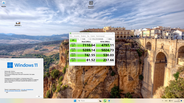Image resolution: width=184 pixels, height=103 pixels.
Task: Open the Windows Start menu
Action: click(75, 101)
